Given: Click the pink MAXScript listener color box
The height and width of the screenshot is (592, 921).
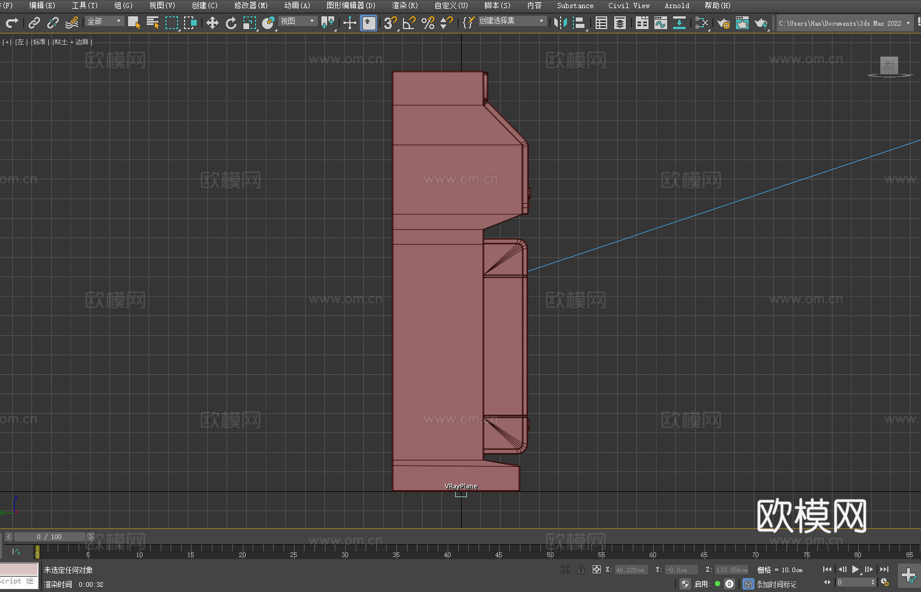Looking at the screenshot, I should 19,569.
